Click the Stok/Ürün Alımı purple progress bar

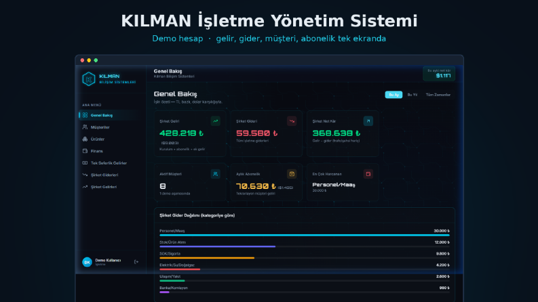pyautogui.click(x=218, y=246)
